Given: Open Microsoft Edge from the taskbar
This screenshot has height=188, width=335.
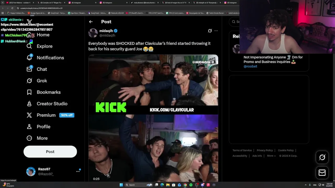Looking at the screenshot, I should [162, 185].
